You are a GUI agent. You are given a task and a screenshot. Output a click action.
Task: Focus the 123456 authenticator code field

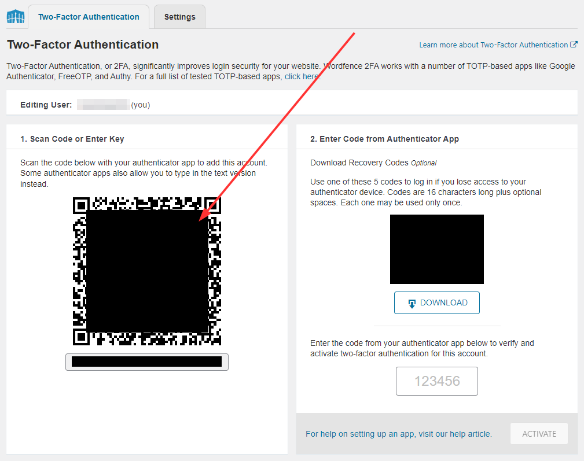pos(437,381)
